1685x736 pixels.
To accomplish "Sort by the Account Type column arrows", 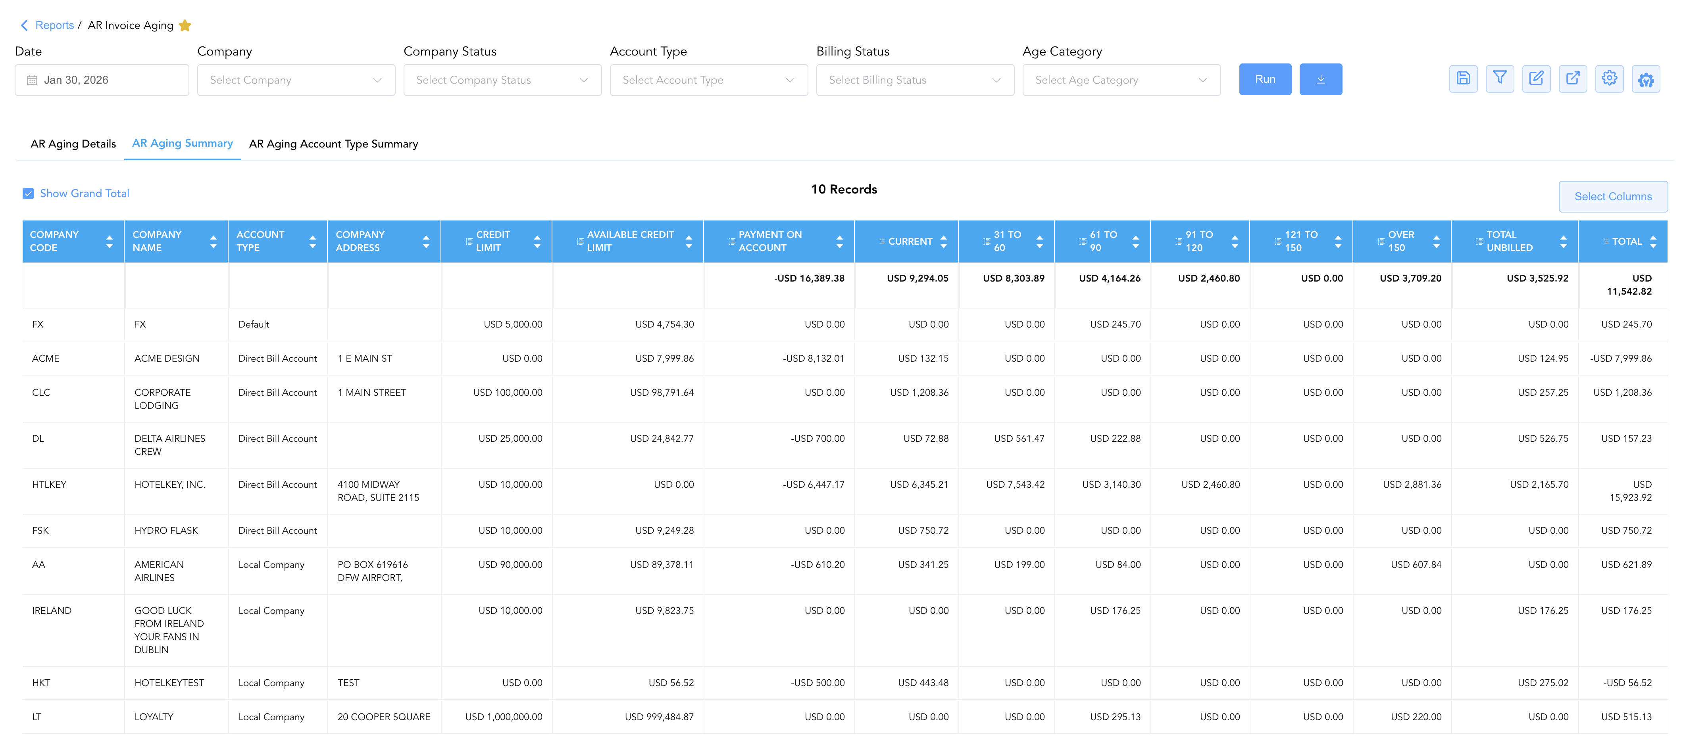I will (313, 242).
